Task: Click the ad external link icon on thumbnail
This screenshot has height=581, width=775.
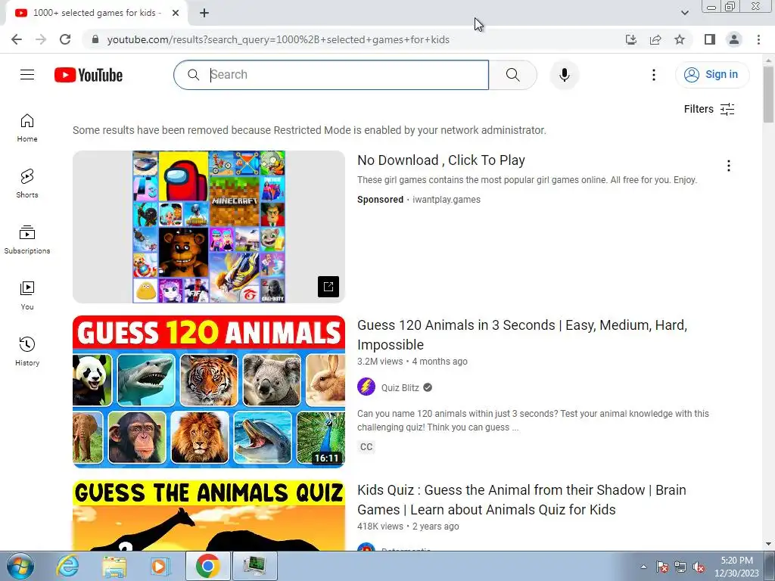Action: 328,287
